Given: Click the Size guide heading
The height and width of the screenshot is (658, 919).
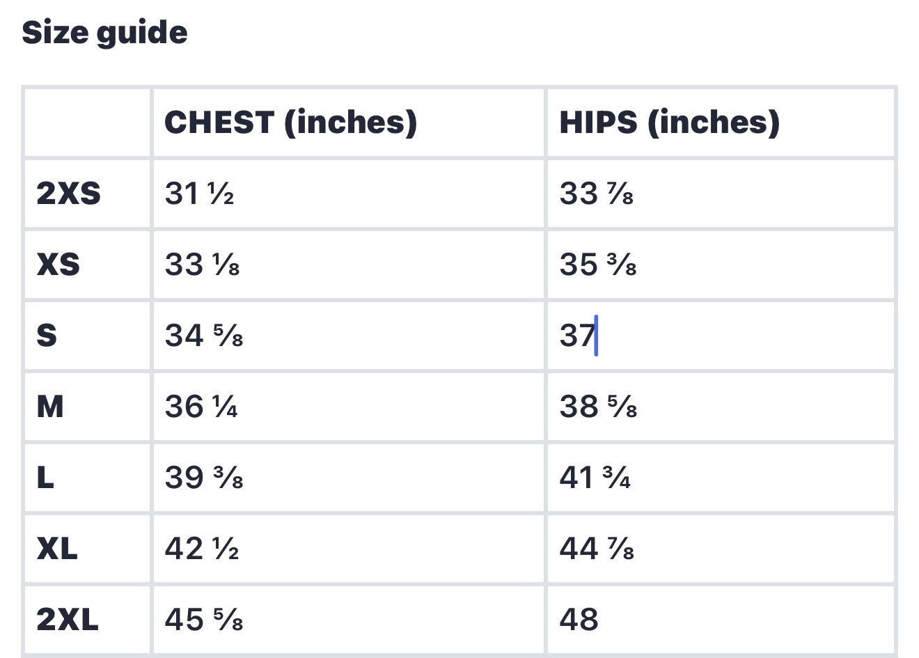Looking at the screenshot, I should coord(104,33).
